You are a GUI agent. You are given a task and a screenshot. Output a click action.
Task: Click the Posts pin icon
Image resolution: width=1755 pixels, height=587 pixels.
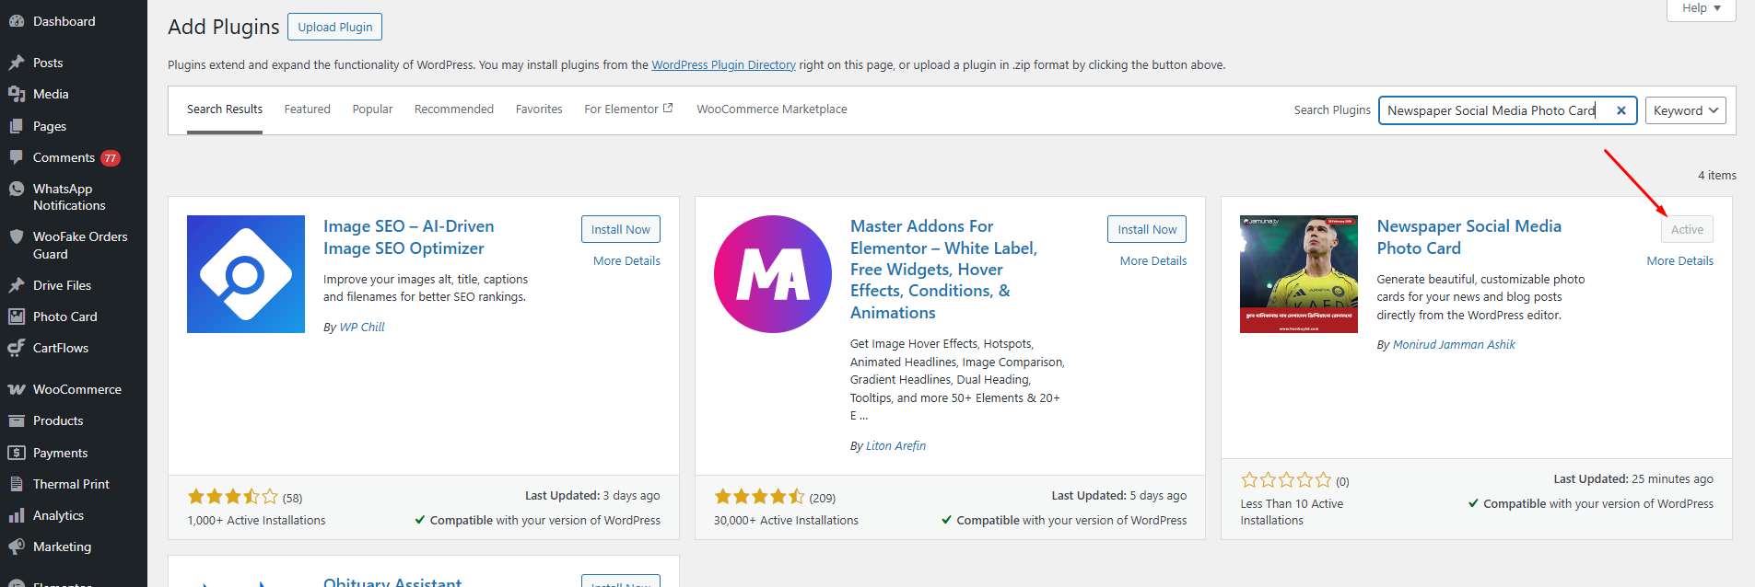(x=17, y=63)
